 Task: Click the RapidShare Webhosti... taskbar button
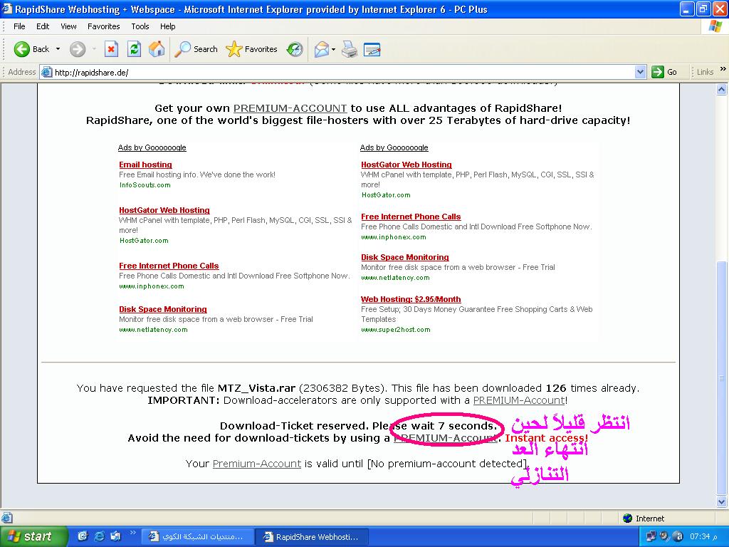point(313,537)
